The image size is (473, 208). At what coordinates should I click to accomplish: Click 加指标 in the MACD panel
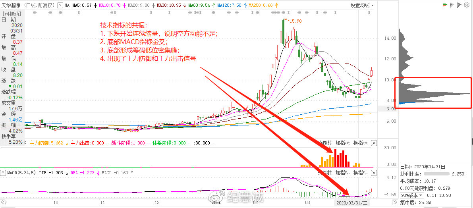pos(342,173)
